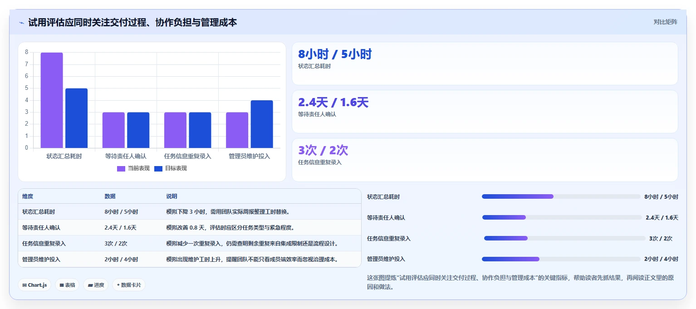
Task: Click the 等待责任人确认 progress bar
Action: pos(562,217)
